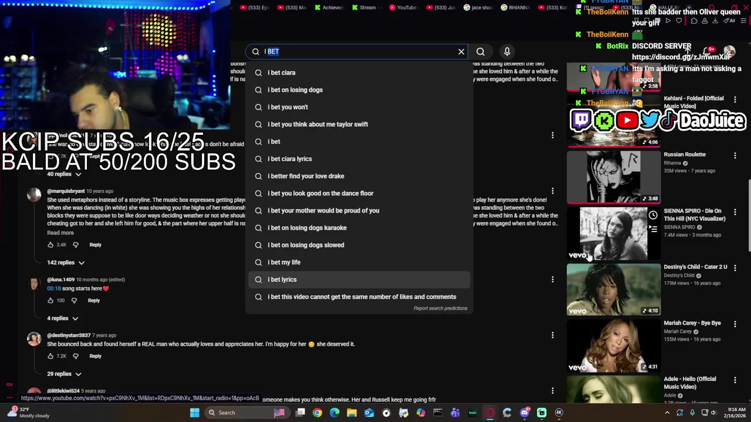This screenshot has height=422, width=751.
Task: Pick 'i bet my life' suggestion
Action: [359, 262]
